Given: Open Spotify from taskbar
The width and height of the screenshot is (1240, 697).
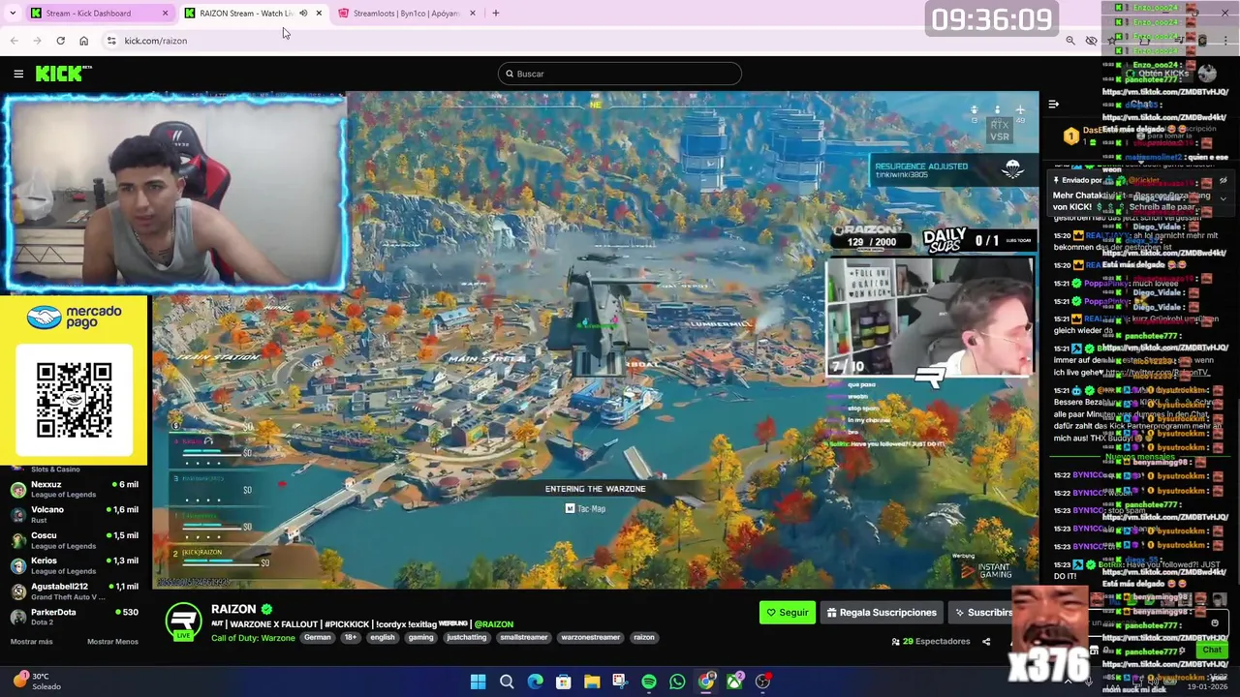Looking at the screenshot, I should [x=649, y=682].
